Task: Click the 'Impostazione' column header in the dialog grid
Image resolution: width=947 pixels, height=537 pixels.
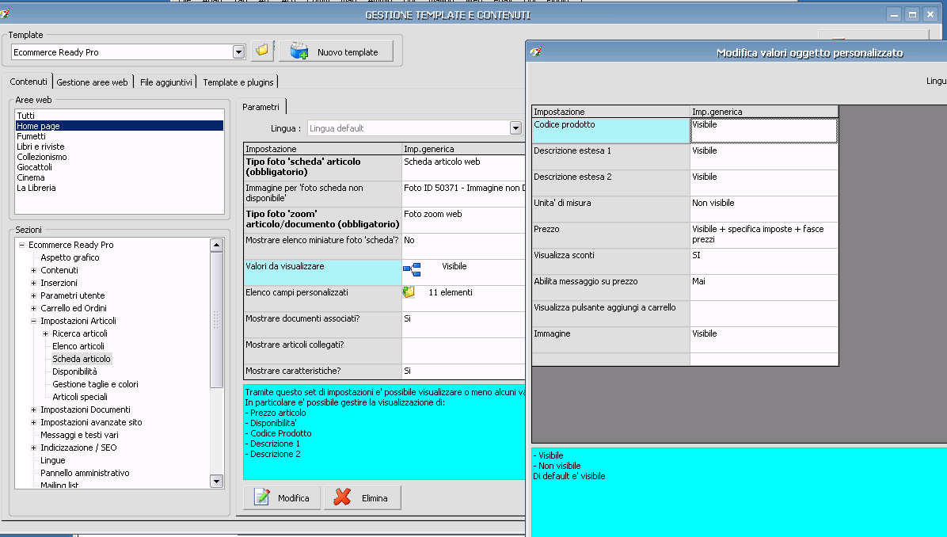Action: tap(610, 112)
